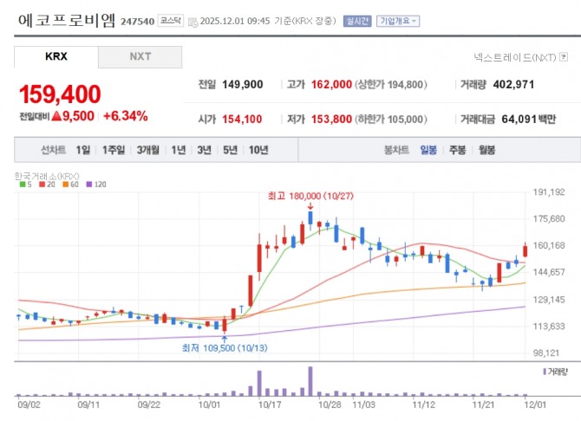Select the 1일 line chart period

83,150
